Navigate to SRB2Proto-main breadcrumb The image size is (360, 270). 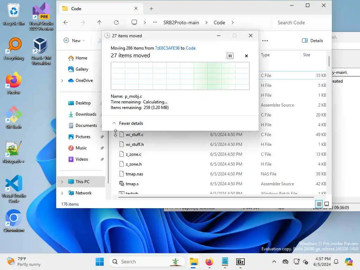click(181, 22)
